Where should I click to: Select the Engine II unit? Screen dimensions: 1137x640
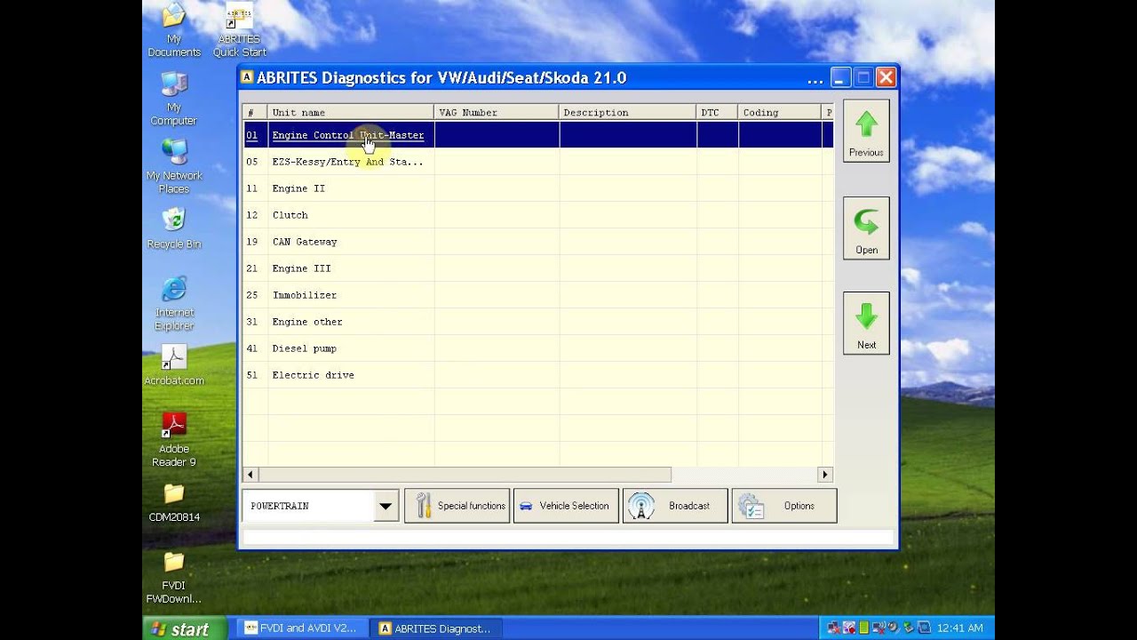[537, 188]
